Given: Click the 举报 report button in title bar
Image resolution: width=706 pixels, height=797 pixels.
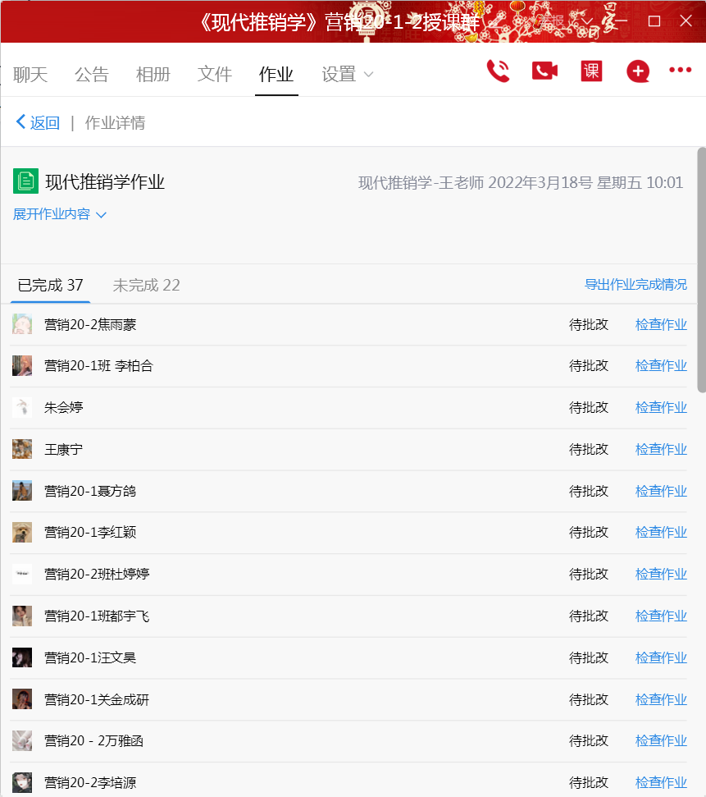Looking at the screenshot, I should point(551,21).
